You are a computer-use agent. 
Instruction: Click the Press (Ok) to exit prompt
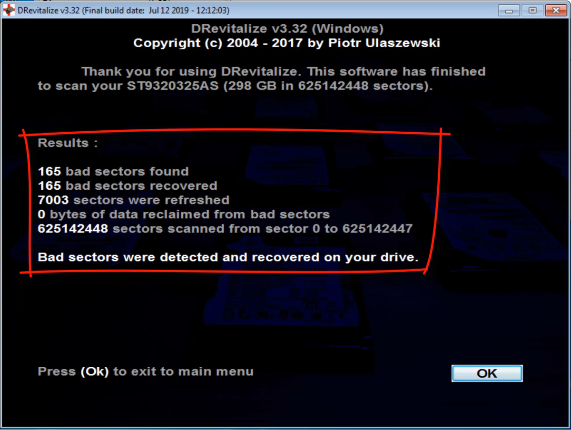[146, 371]
